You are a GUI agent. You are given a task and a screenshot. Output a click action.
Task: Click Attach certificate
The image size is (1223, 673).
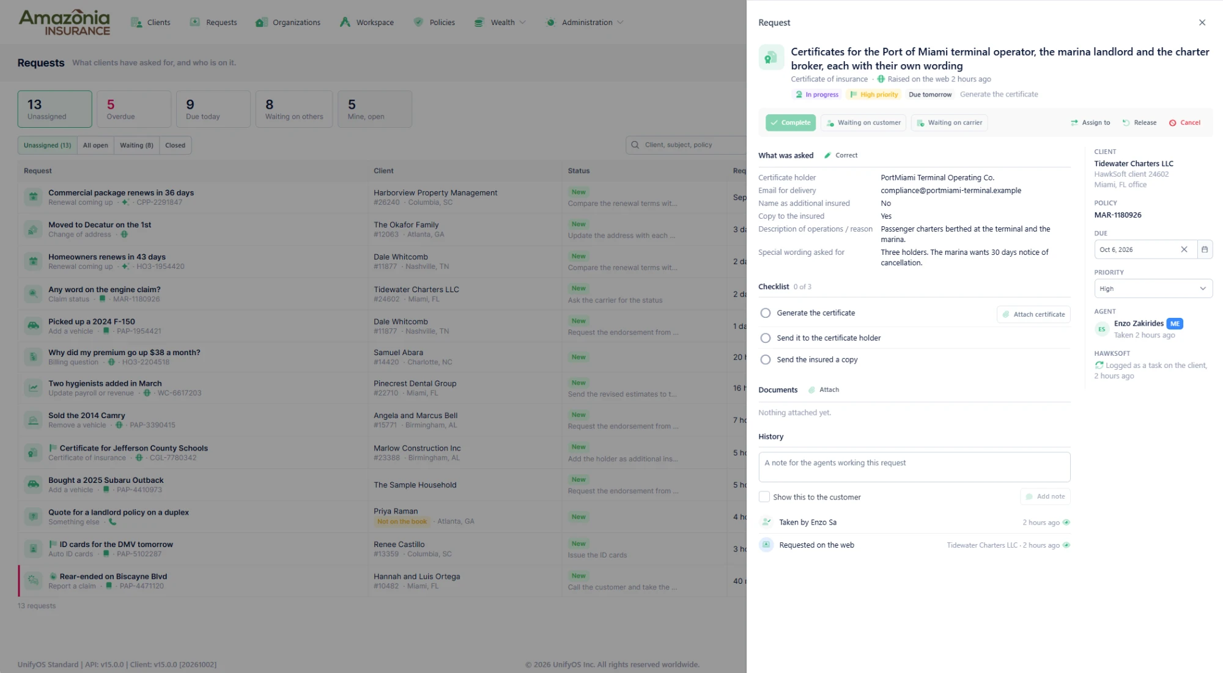point(1033,314)
